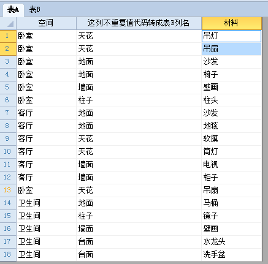
Task: Select row header number 13
Action: pyautogui.click(x=8, y=190)
